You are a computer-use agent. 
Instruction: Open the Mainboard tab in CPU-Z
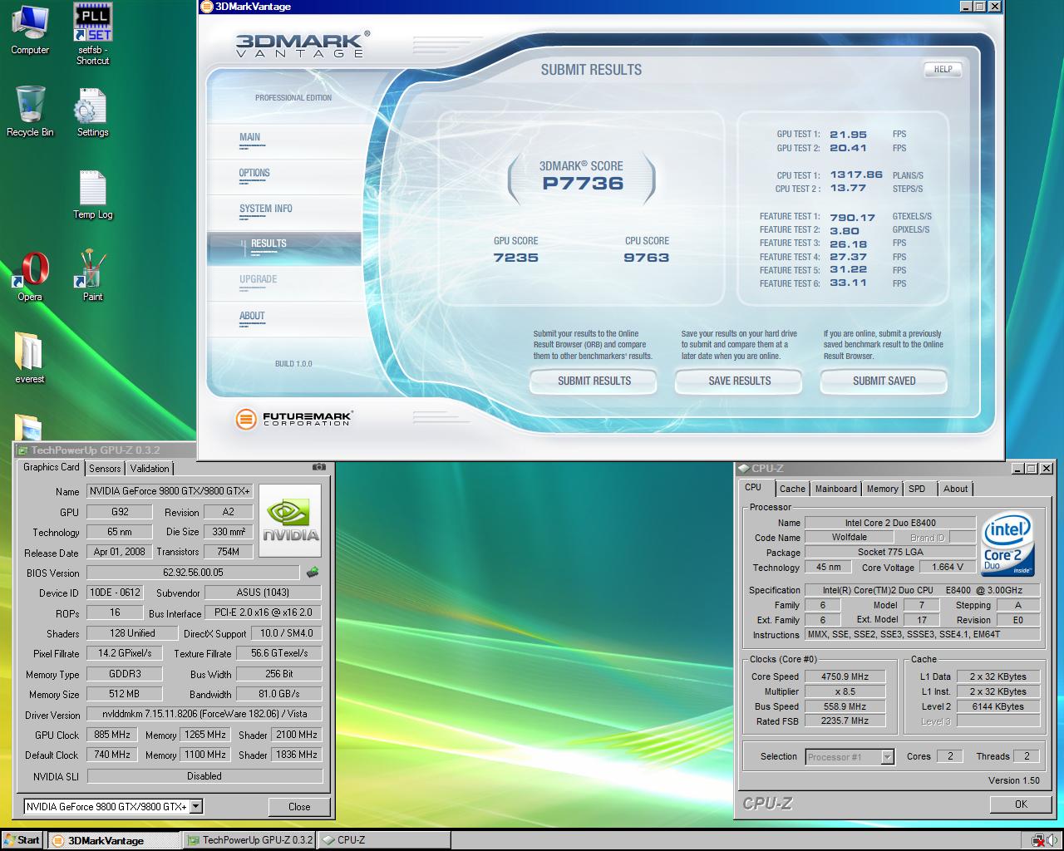coord(835,489)
